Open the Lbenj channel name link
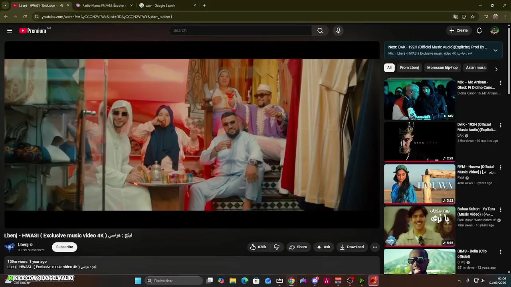This screenshot has height=287, width=511. 23,245
